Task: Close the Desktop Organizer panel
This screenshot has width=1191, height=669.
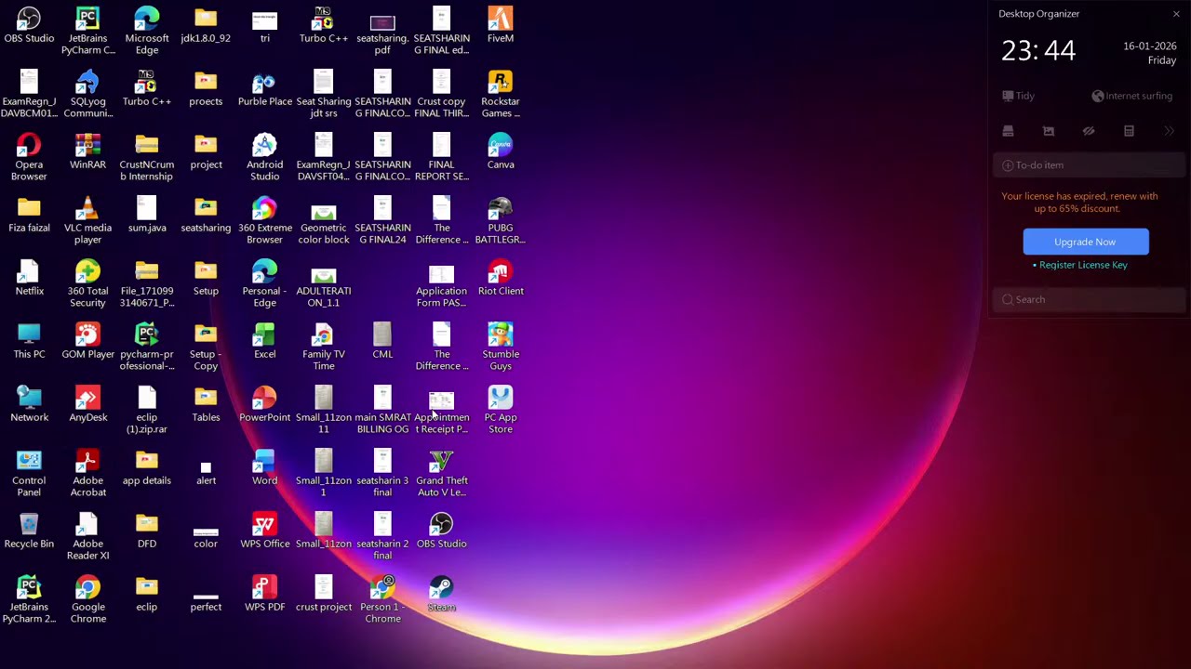Action: click(1176, 14)
